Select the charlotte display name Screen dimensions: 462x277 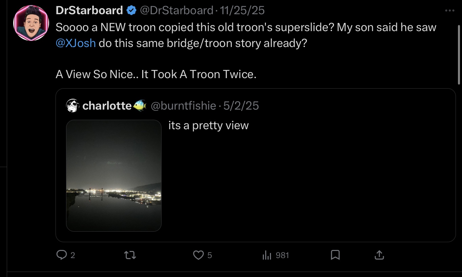click(107, 106)
